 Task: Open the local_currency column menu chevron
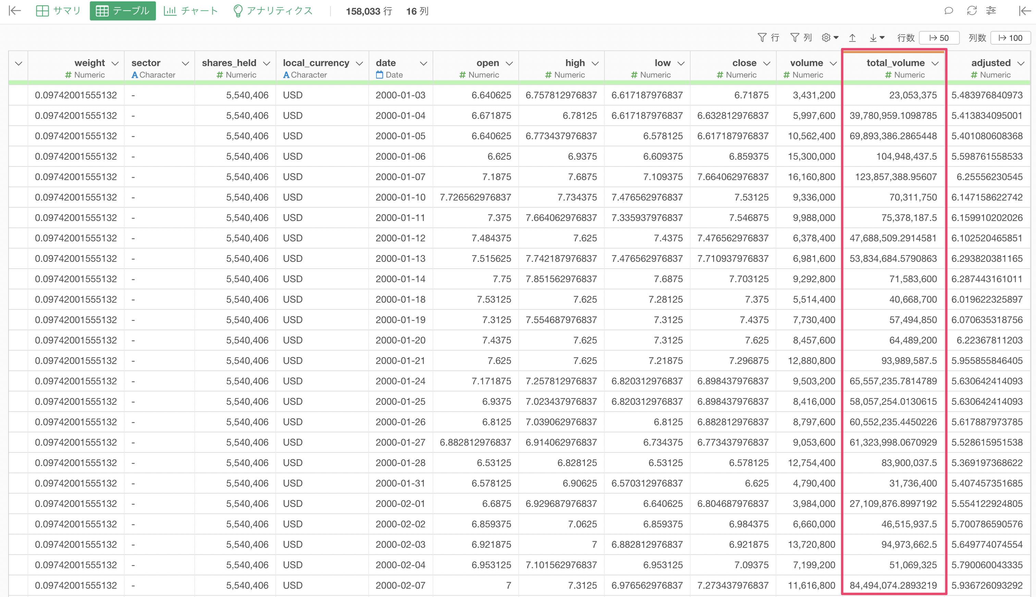point(359,63)
